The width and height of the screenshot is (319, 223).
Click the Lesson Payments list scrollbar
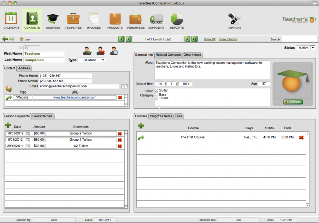[x=126, y=169]
